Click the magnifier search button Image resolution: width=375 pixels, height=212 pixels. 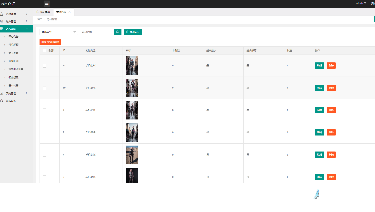pyautogui.click(x=118, y=32)
